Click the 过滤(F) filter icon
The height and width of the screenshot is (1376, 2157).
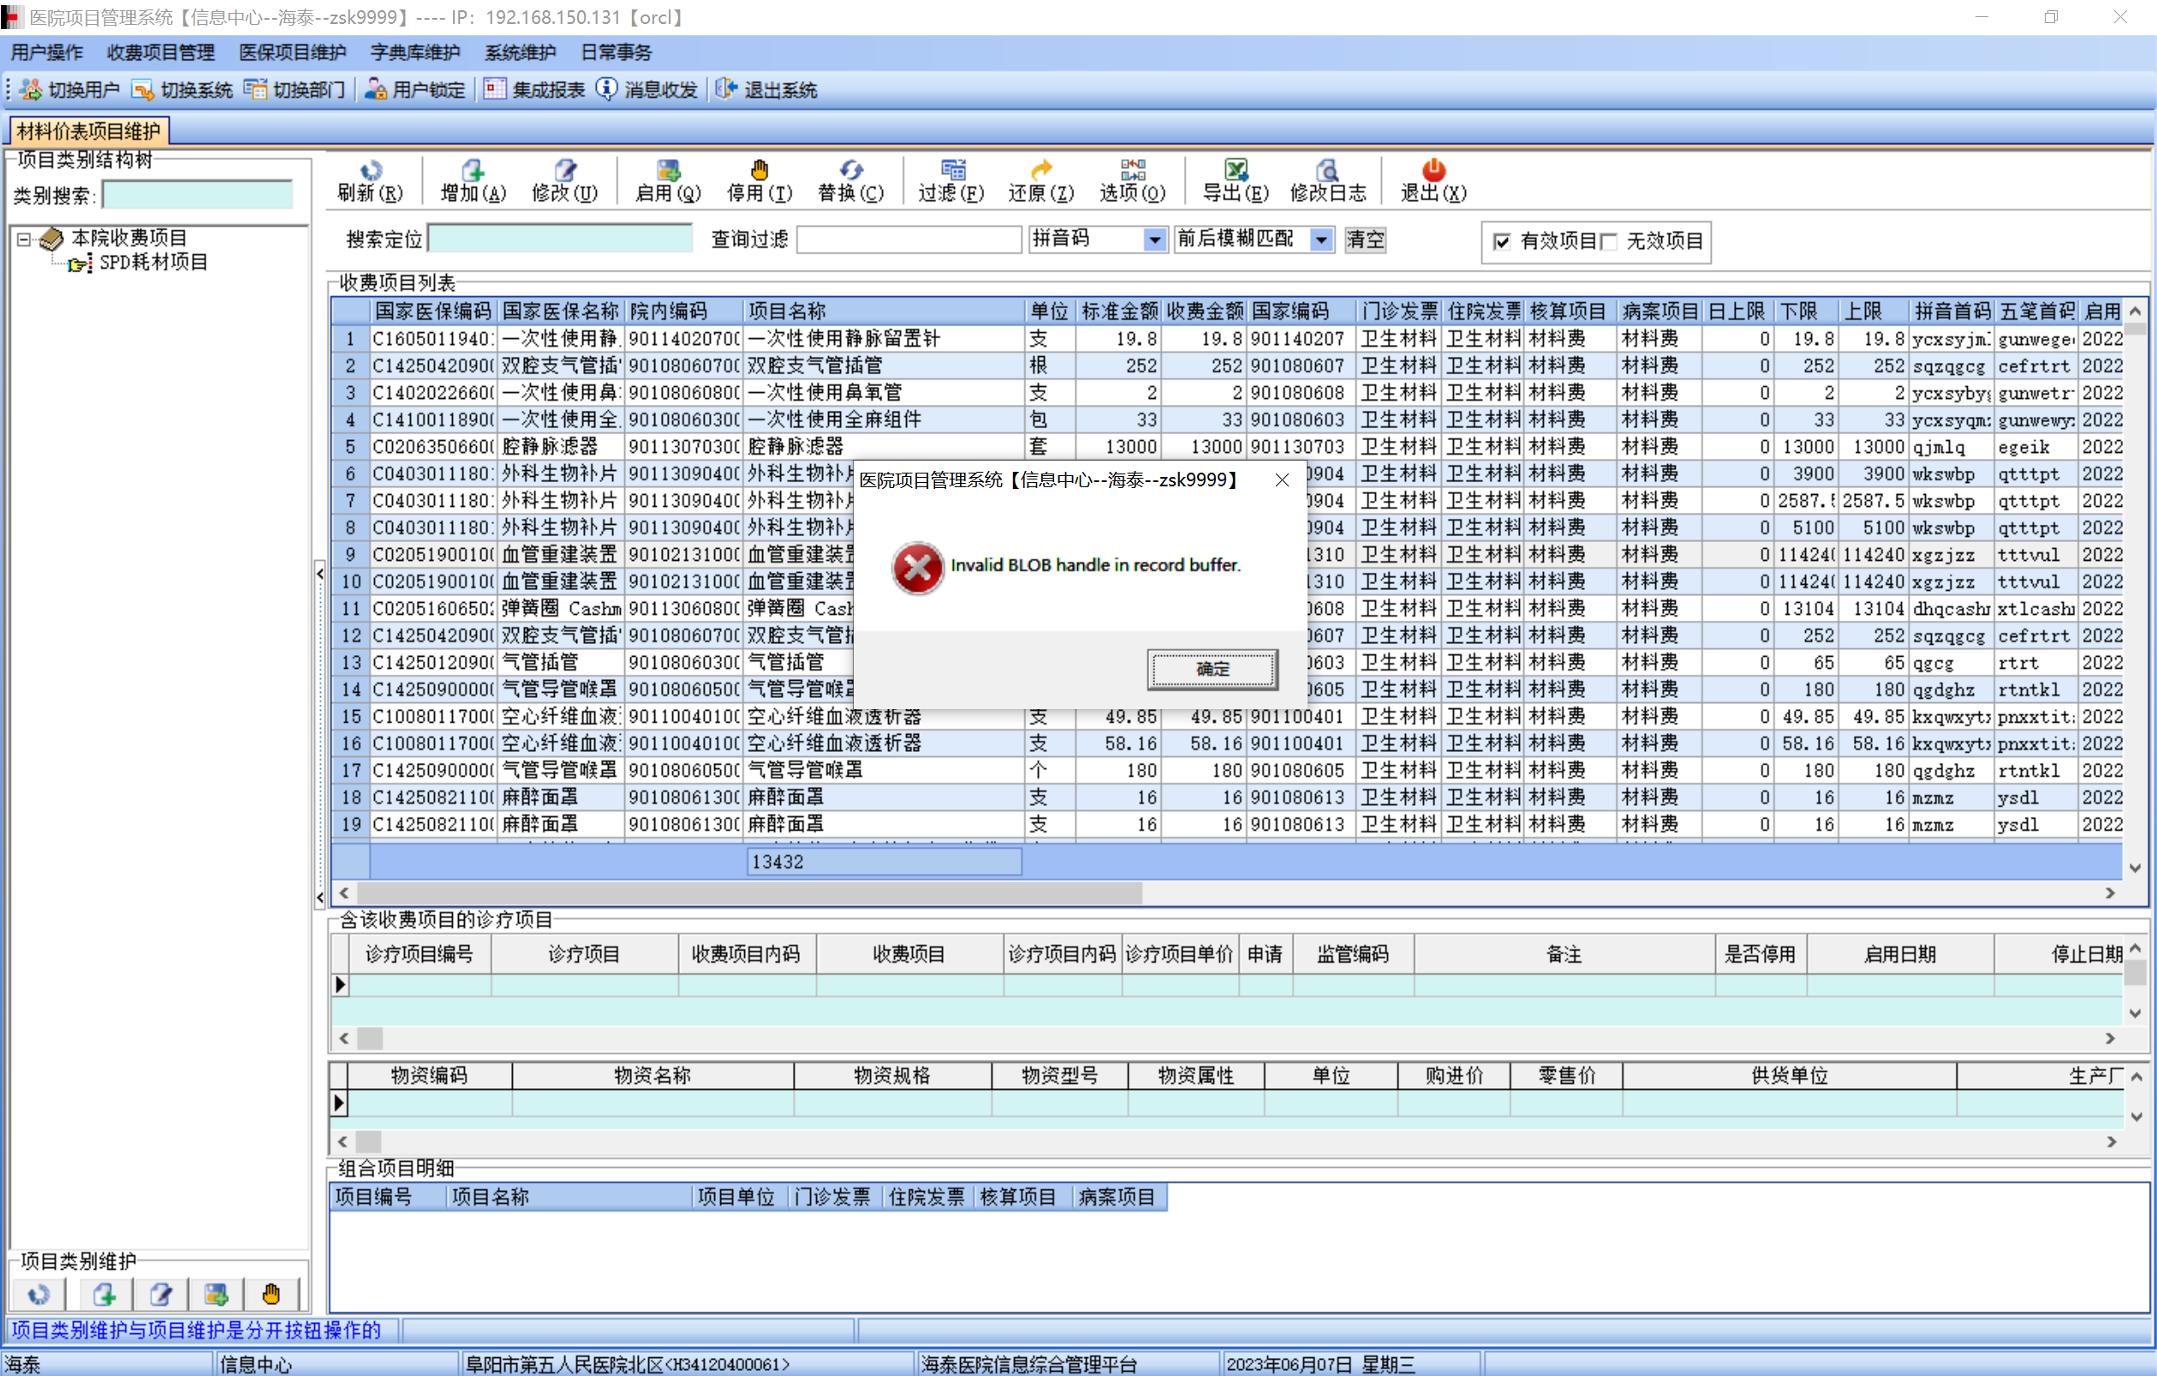[952, 170]
